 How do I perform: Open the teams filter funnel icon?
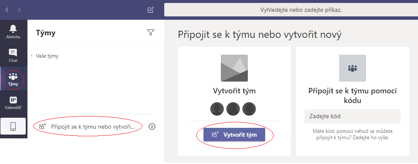pos(151,32)
